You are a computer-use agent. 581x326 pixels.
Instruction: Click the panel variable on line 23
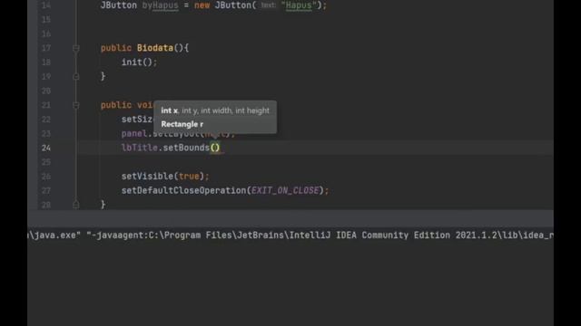point(134,133)
